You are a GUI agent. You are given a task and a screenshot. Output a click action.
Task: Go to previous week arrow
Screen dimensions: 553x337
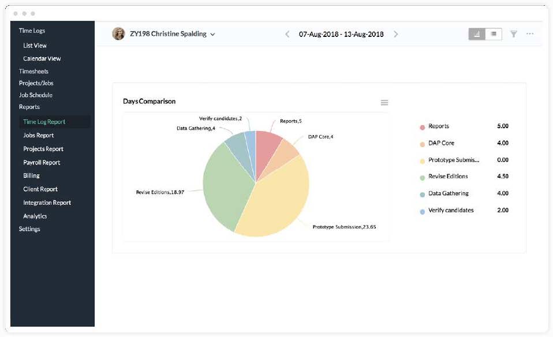tap(287, 34)
